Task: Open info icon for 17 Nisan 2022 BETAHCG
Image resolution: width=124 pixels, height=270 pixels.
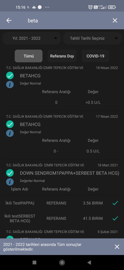Action: coord(10,133)
